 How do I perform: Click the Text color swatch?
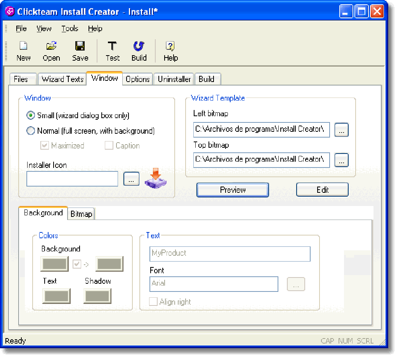pyautogui.click(x=56, y=296)
